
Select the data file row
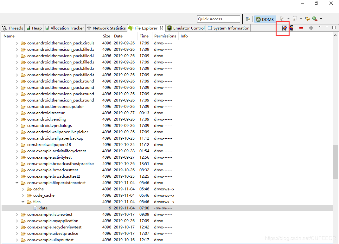point(167,208)
